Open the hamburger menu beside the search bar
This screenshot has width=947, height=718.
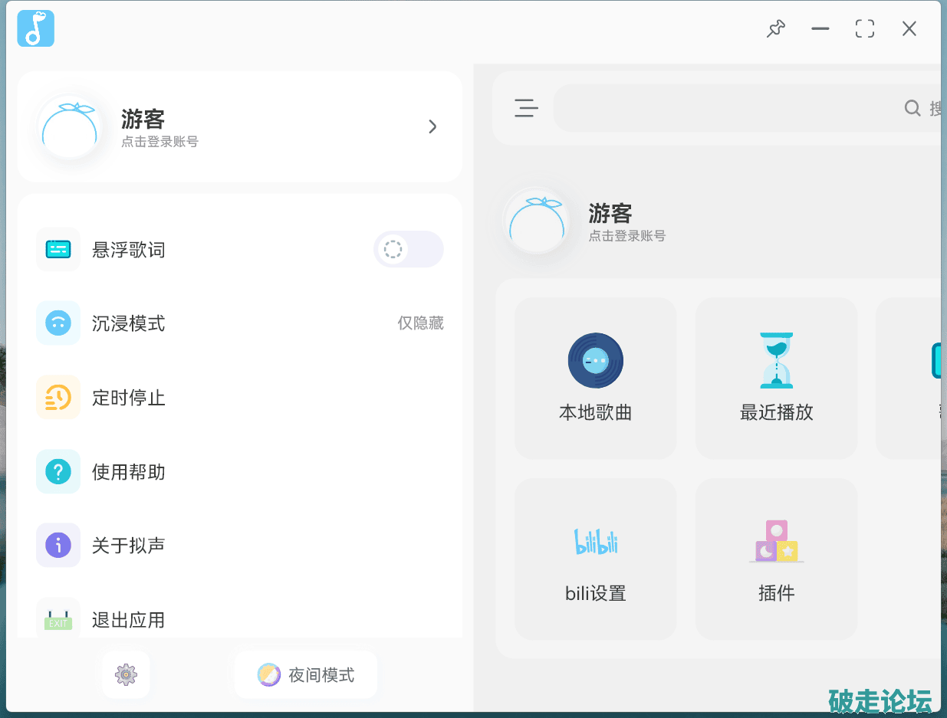tap(526, 108)
